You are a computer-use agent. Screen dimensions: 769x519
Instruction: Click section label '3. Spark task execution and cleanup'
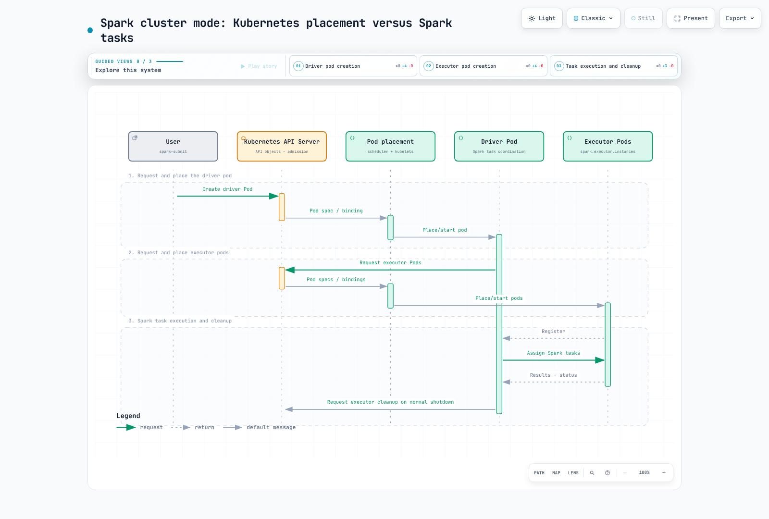point(180,321)
